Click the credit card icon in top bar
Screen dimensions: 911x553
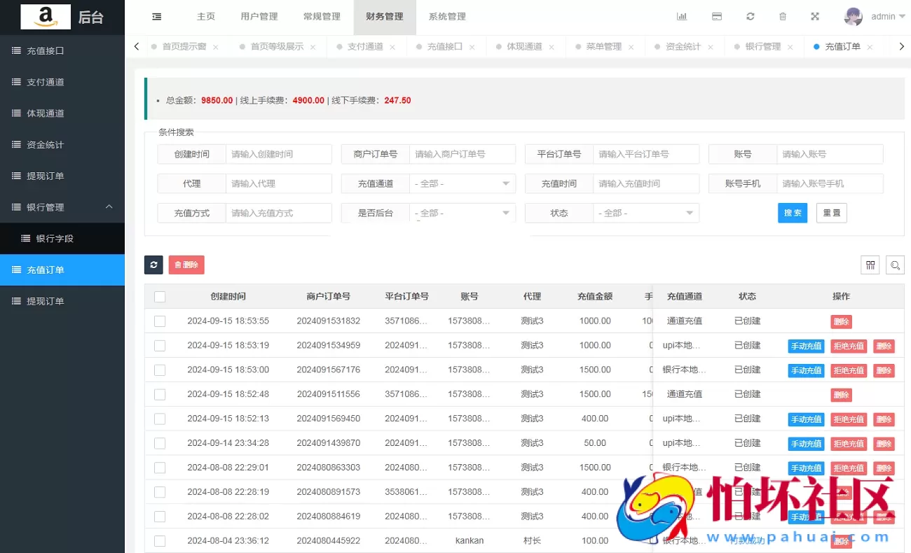716,15
